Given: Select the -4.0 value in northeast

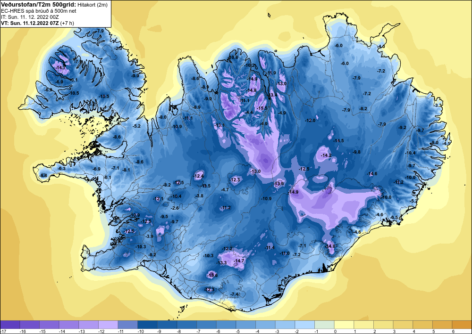Looking at the screenshot, I should pos(381,47).
